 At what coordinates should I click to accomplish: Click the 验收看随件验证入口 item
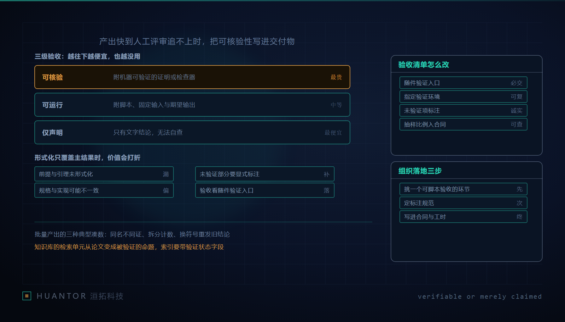point(265,190)
